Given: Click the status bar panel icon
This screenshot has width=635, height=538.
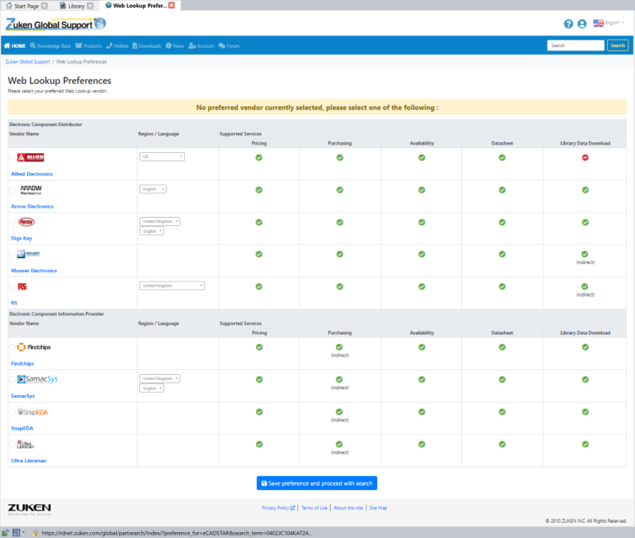Looking at the screenshot, I should pos(16,533).
